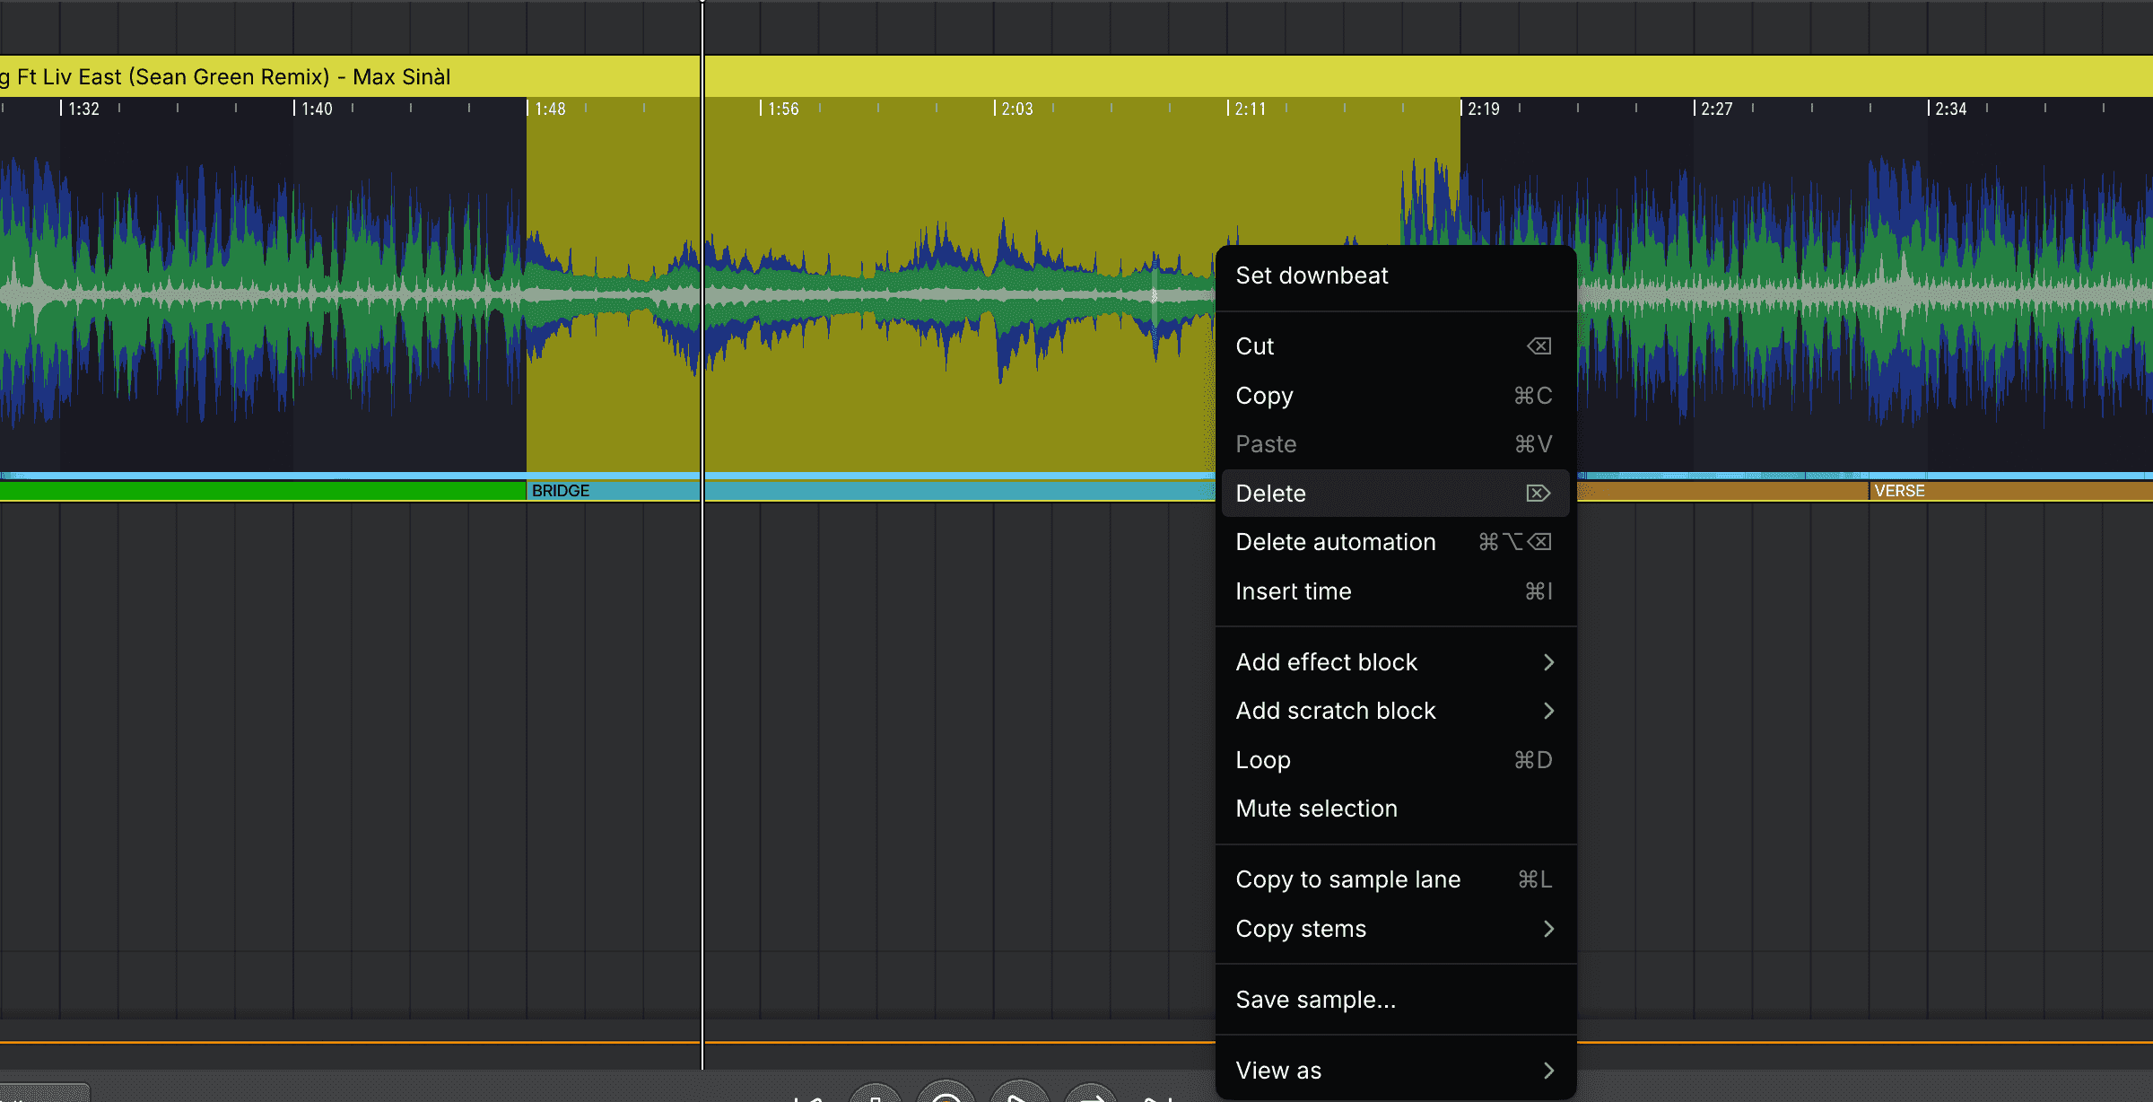Select Delete automation menu entry

1395,542
